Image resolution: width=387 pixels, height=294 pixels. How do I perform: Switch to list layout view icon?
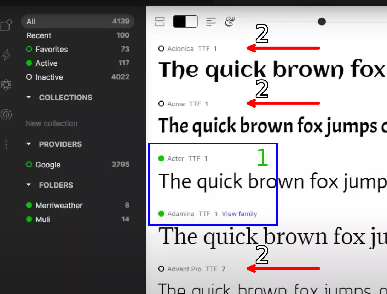(160, 22)
